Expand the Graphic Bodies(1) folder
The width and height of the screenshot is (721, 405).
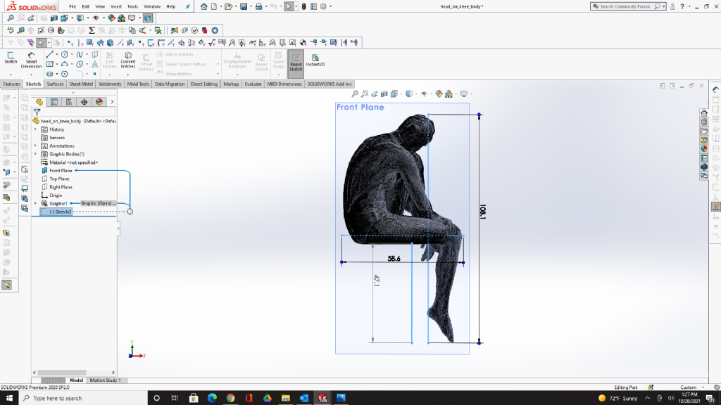point(35,154)
